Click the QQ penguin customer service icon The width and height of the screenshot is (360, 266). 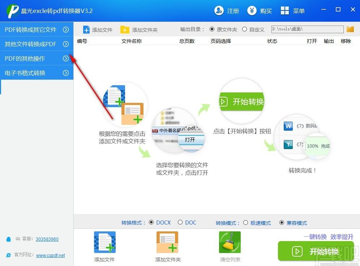(x=9, y=239)
